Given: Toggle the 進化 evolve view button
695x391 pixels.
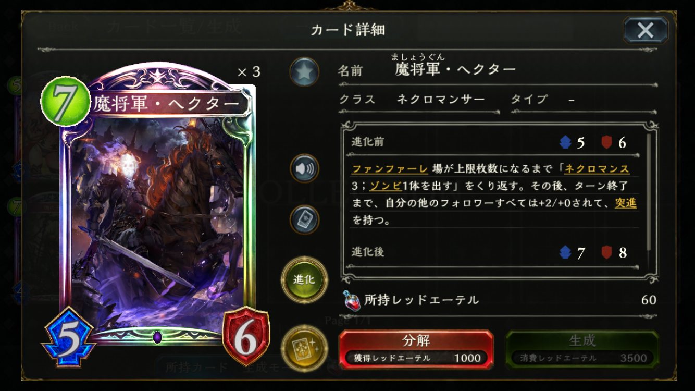Looking at the screenshot, I should [x=304, y=279].
